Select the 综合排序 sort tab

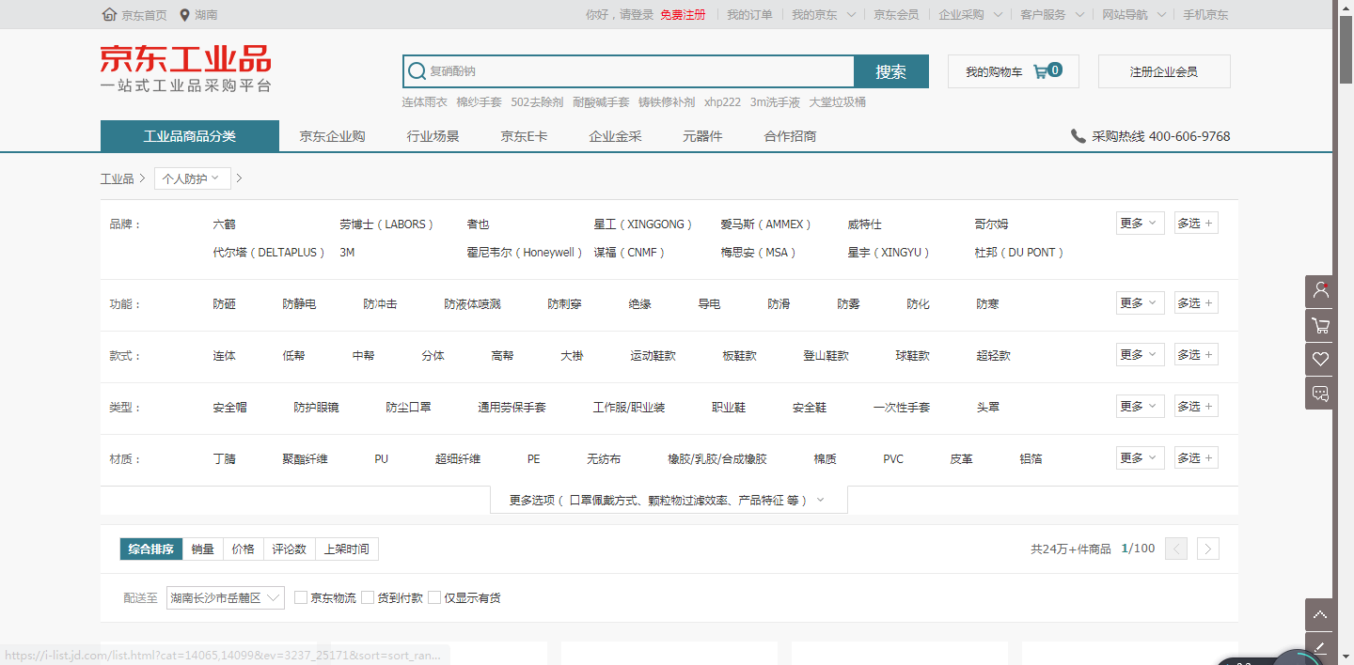click(150, 549)
